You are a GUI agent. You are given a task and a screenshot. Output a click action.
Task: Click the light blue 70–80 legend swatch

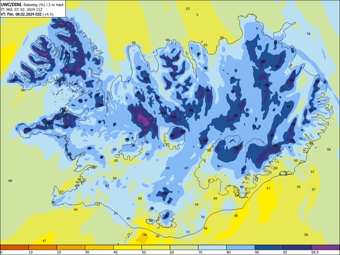[x=212, y=248]
